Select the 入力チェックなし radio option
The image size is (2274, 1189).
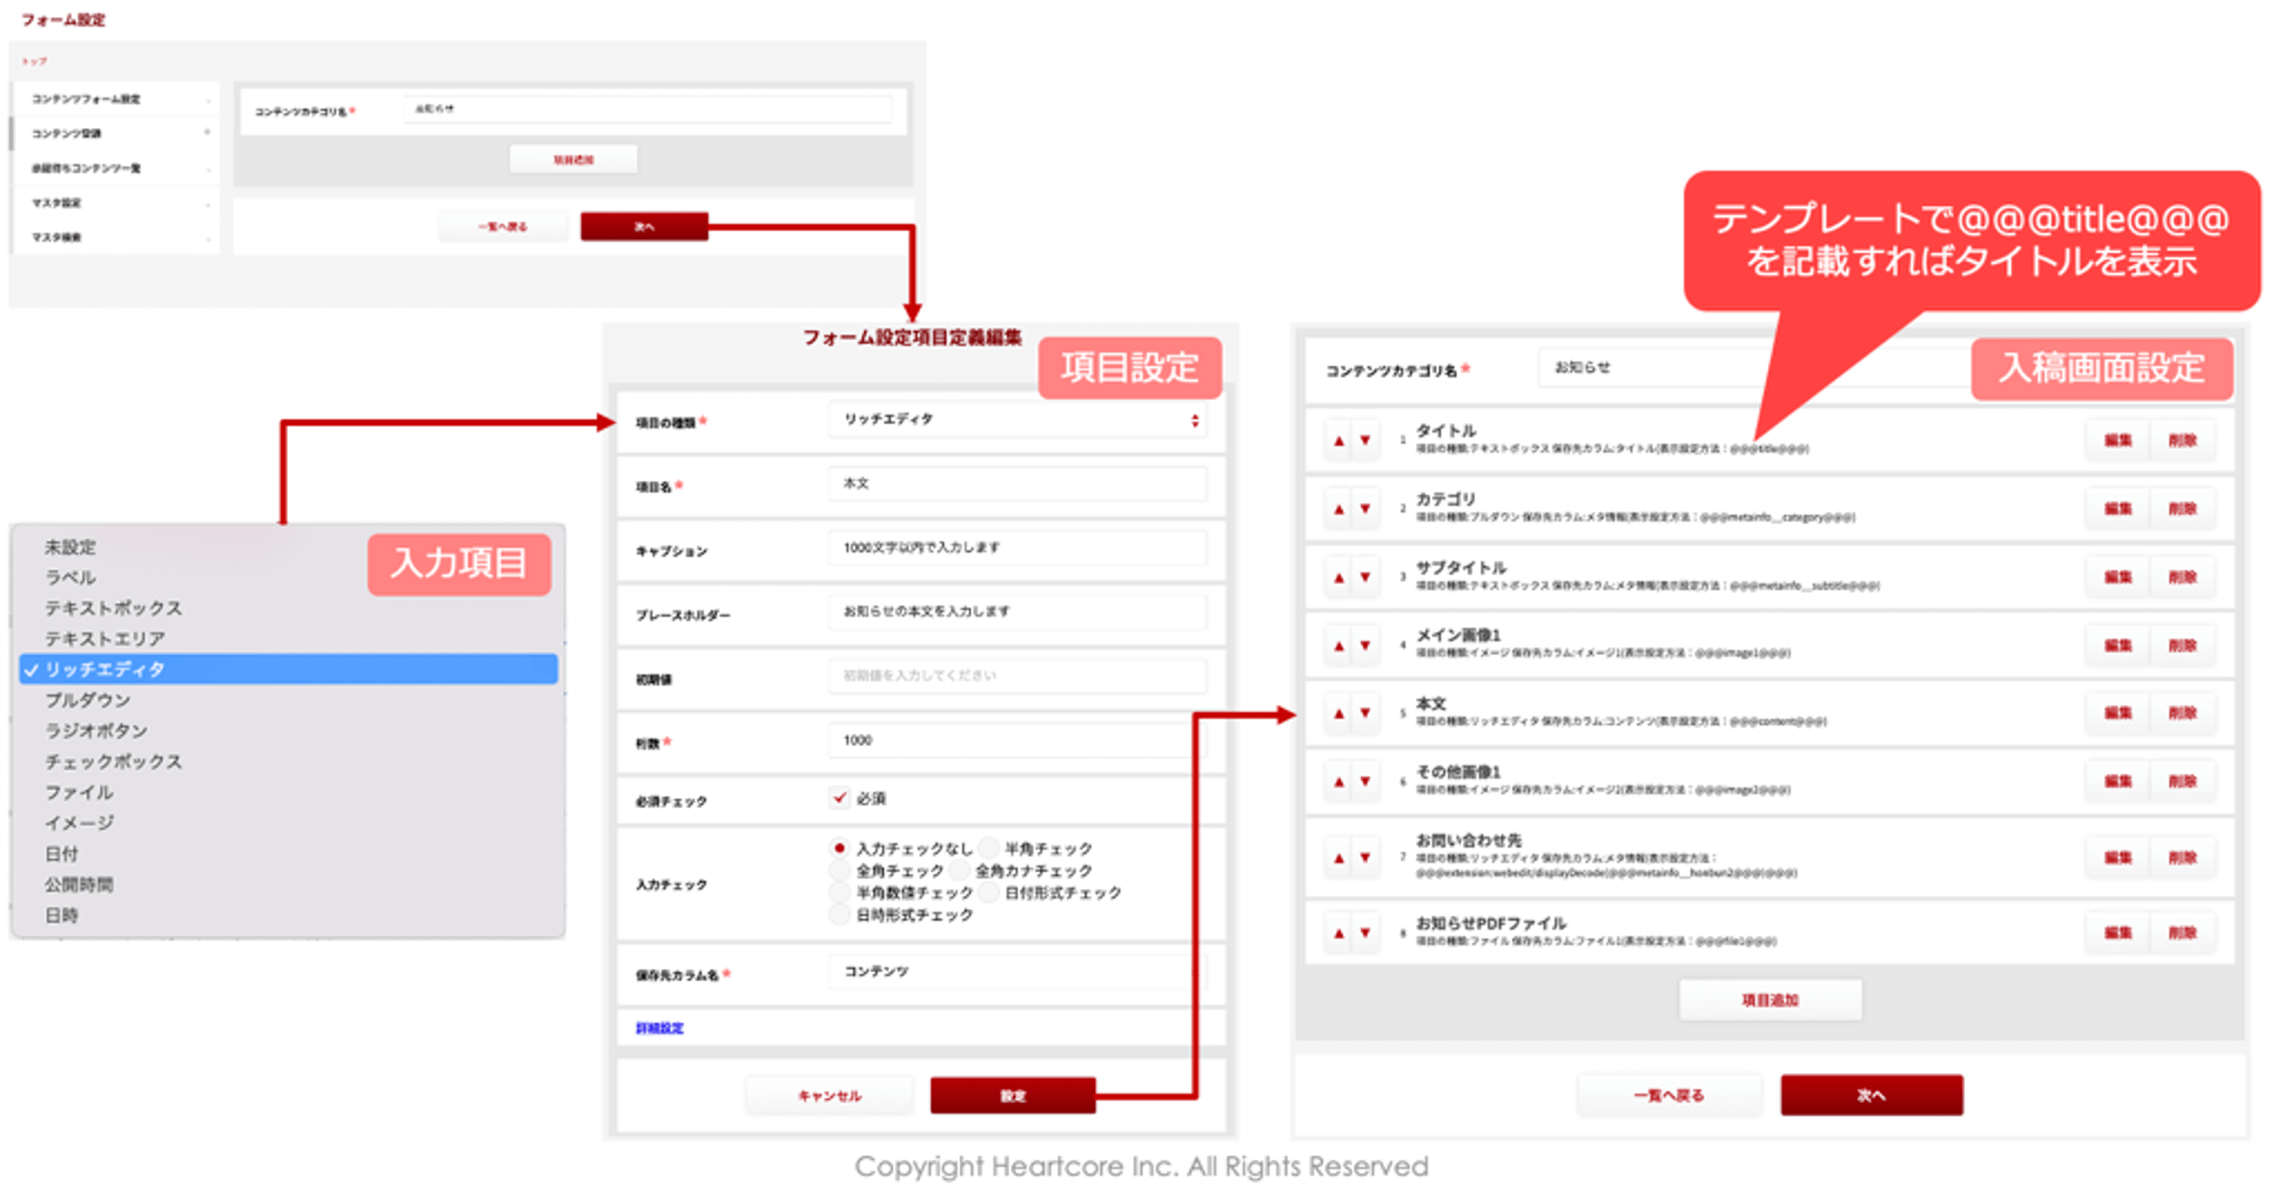(x=839, y=848)
